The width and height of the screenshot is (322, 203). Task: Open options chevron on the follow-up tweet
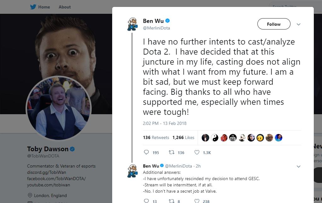tap(299, 166)
